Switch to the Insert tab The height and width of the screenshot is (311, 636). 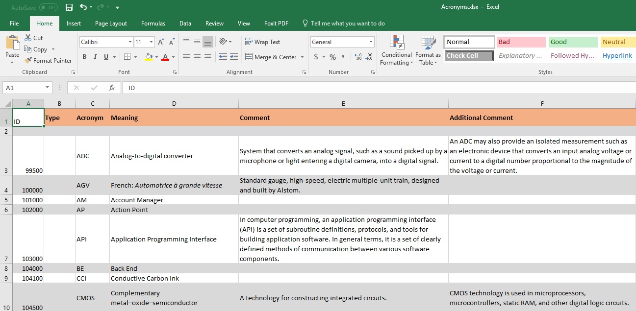pyautogui.click(x=74, y=24)
